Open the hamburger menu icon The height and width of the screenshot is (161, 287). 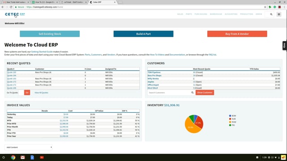[279, 14]
